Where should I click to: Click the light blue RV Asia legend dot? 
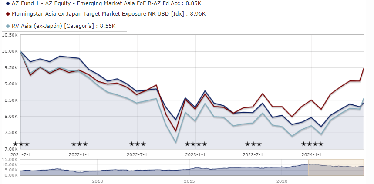(x=8, y=26)
